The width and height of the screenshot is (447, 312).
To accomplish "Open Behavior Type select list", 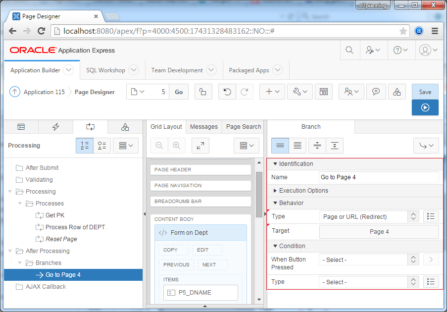I will (369, 216).
